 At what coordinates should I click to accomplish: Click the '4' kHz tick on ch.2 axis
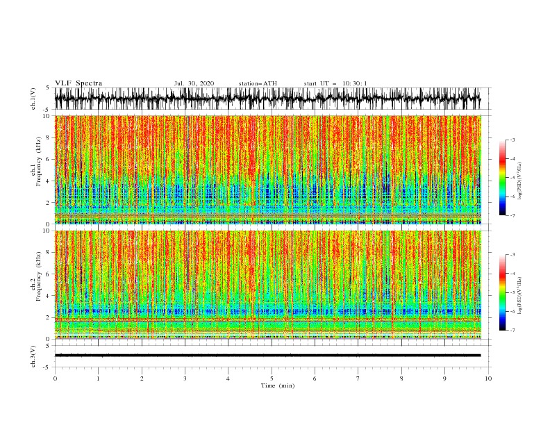(48, 296)
